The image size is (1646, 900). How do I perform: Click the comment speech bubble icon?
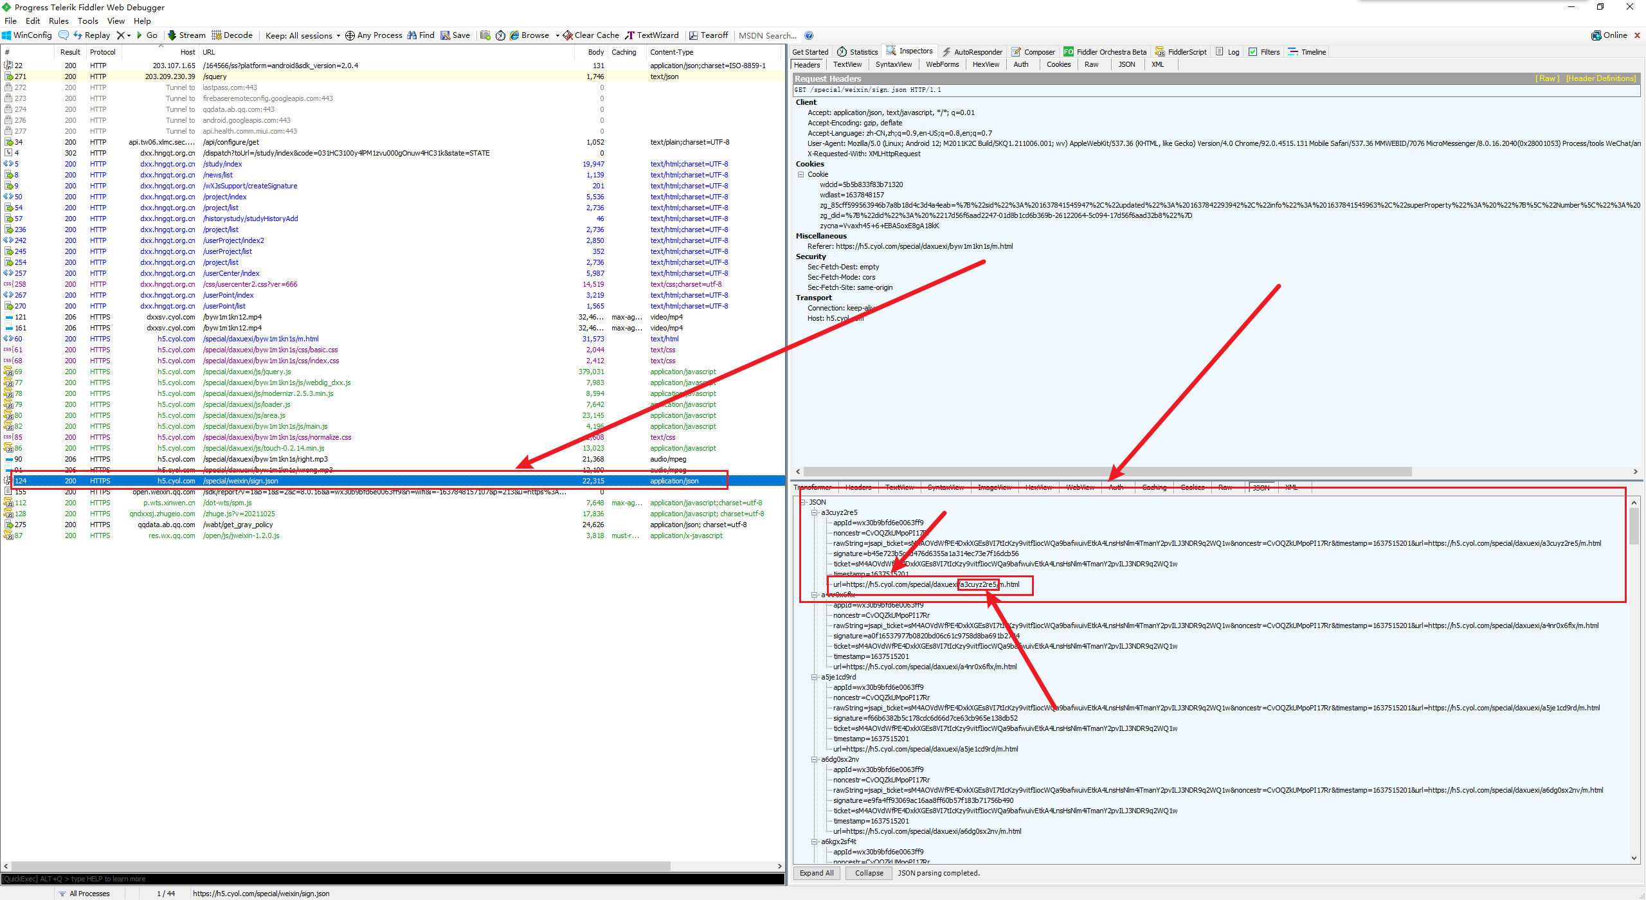pos(63,35)
